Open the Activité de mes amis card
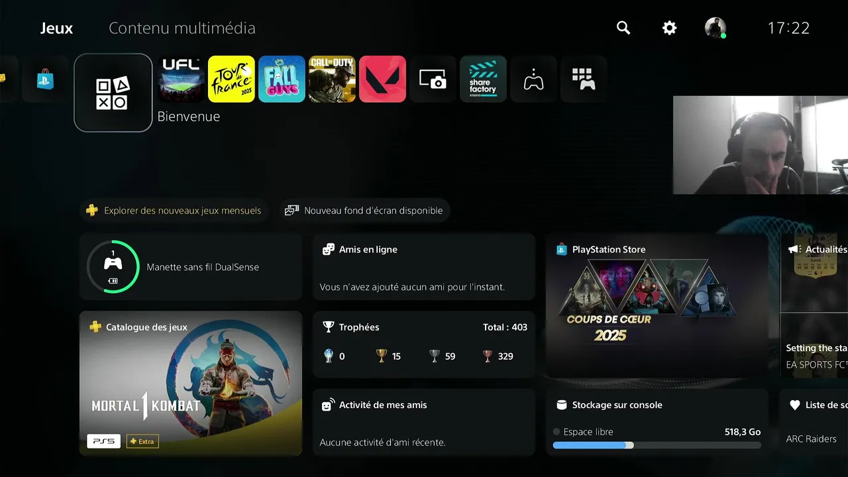This screenshot has width=848, height=477. click(x=424, y=422)
